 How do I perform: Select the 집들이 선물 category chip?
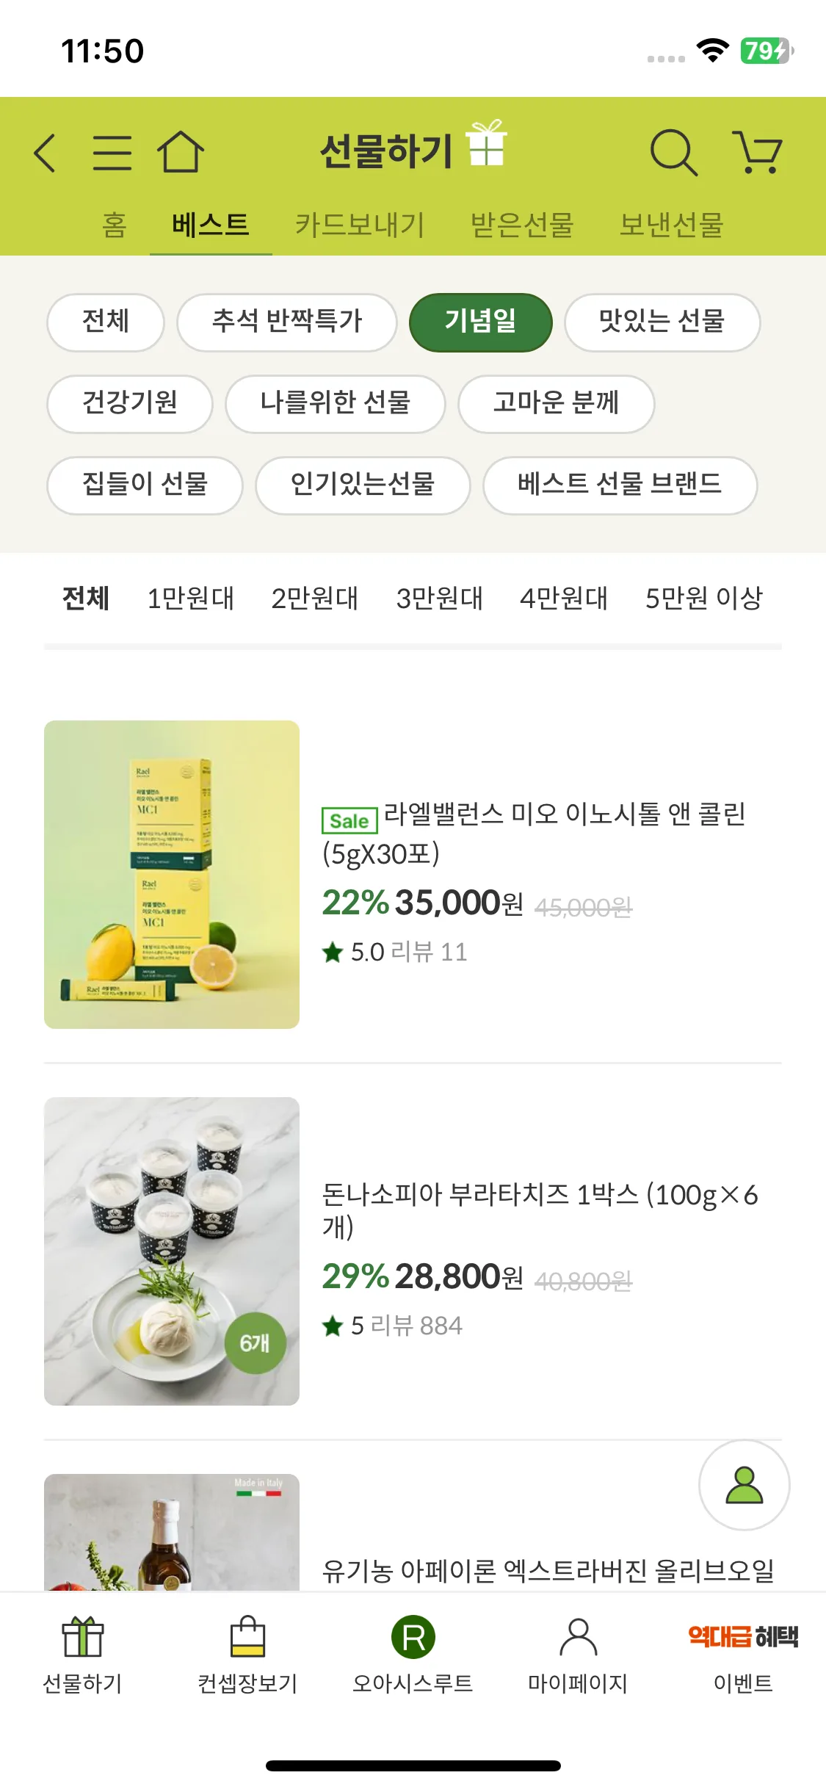point(145,485)
